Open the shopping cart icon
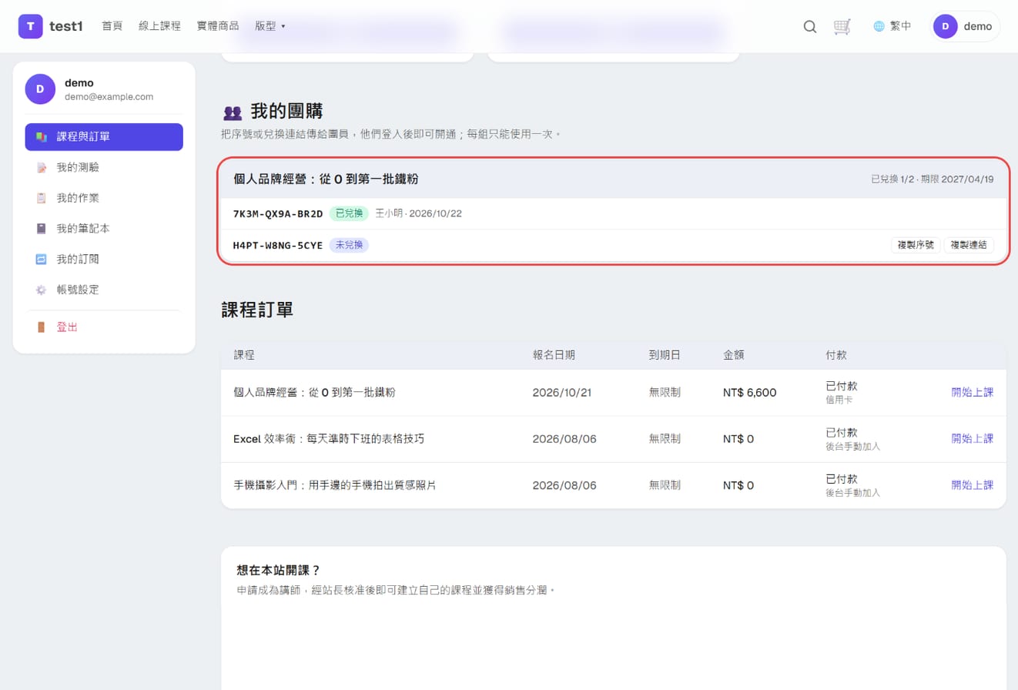 [842, 26]
